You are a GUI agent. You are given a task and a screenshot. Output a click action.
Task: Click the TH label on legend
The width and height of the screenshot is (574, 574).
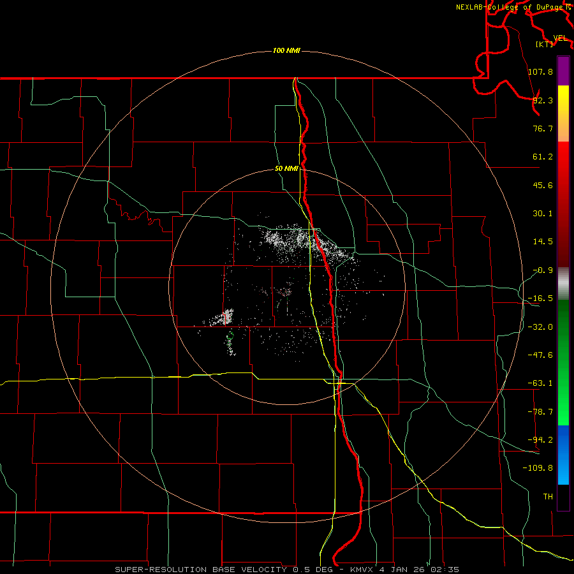pyautogui.click(x=548, y=496)
